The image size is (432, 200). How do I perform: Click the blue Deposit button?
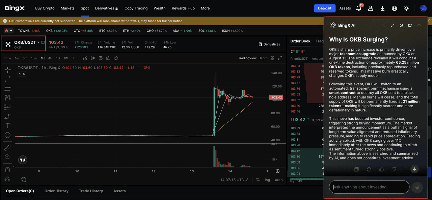(x=325, y=8)
